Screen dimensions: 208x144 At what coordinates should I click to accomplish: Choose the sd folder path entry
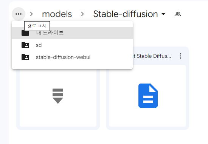click(x=72, y=45)
